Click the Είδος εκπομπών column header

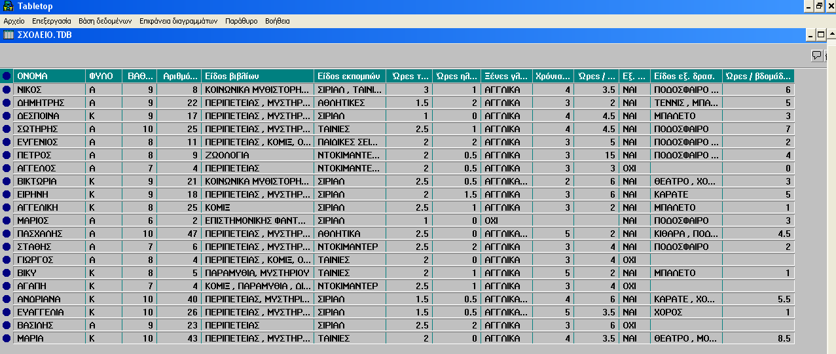[x=350, y=76]
